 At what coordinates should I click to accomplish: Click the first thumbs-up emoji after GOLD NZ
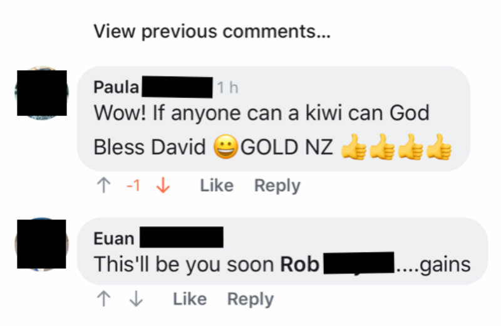tap(353, 147)
